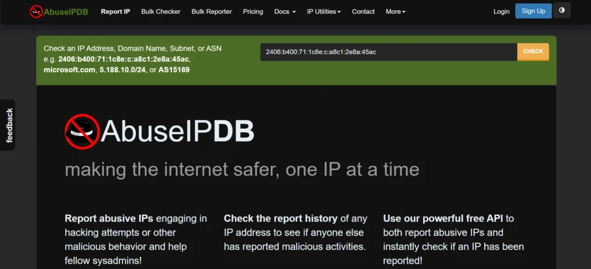This screenshot has width=591, height=269.
Task: Expand the More dropdown menu
Action: coord(395,12)
